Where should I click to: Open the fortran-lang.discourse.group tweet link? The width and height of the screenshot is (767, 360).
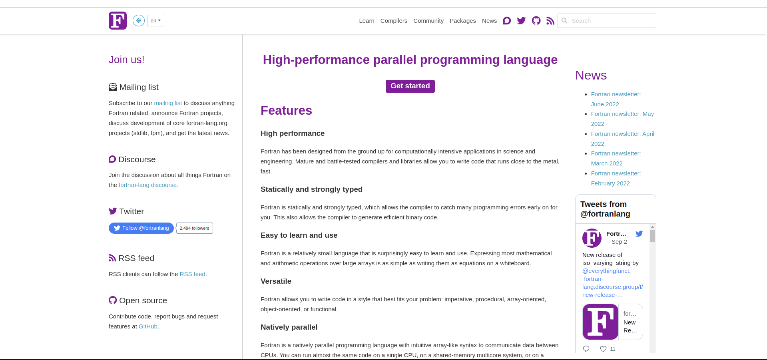pos(613,287)
